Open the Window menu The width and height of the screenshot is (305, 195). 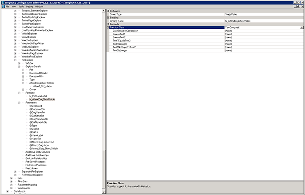pos(39,7)
